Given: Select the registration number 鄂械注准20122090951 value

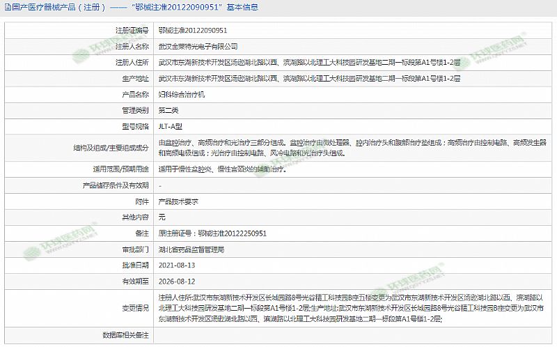Looking at the screenshot, I should coord(193,31).
